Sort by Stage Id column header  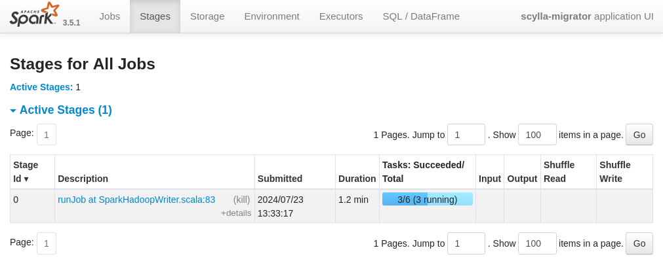[26, 171]
